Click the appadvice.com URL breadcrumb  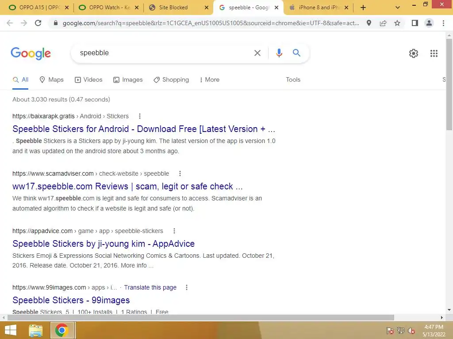(88, 231)
